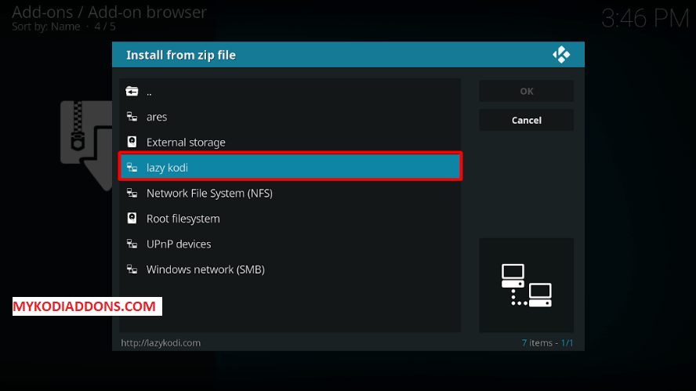Click the network icon beside ares
Viewport: 696px width, 391px height.
point(132,117)
